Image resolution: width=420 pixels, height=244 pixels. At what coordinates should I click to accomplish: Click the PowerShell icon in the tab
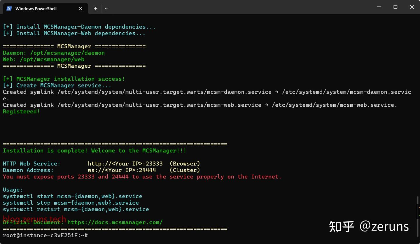[9, 8]
